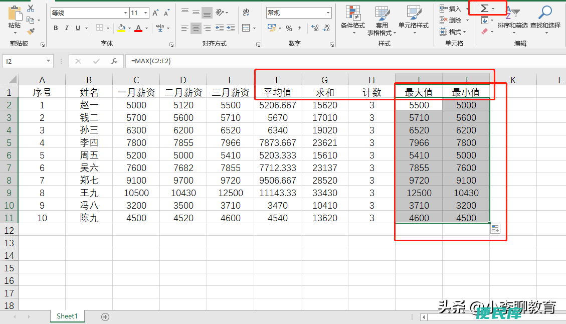Click Decrease Decimal icon

coord(326,28)
